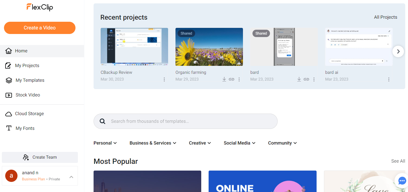Click the download icon under bard project
Image resolution: width=408 pixels, height=192 pixels.
point(299,79)
